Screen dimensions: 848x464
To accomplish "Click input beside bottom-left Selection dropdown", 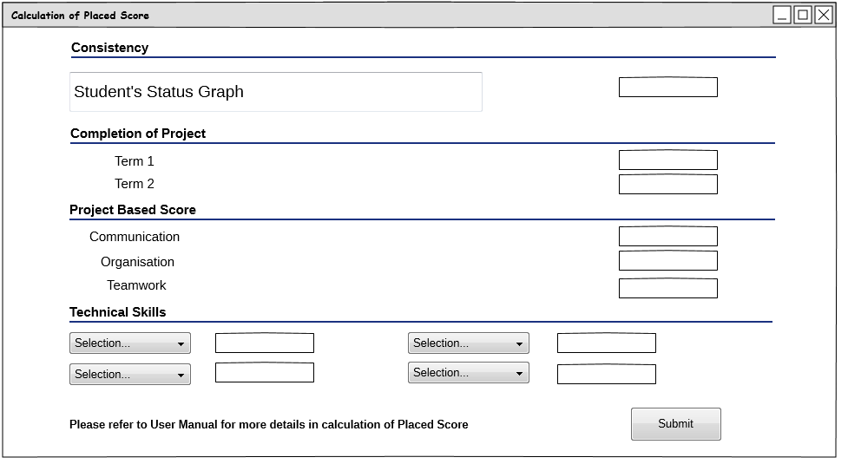I will pos(265,372).
